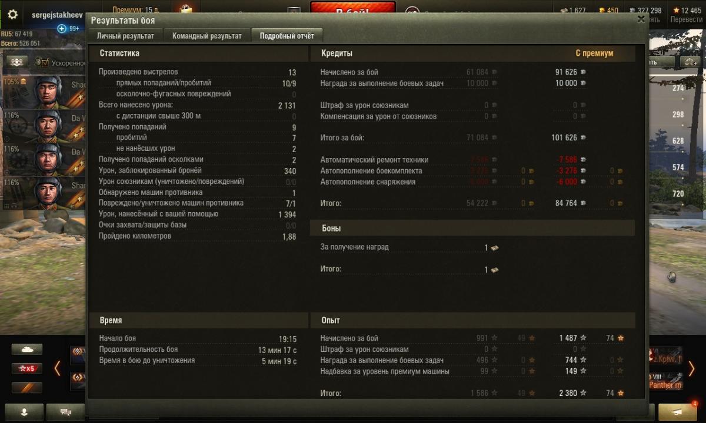Click the Перевести free experience link
Viewport: 706px width, 423px height.
(x=686, y=19)
